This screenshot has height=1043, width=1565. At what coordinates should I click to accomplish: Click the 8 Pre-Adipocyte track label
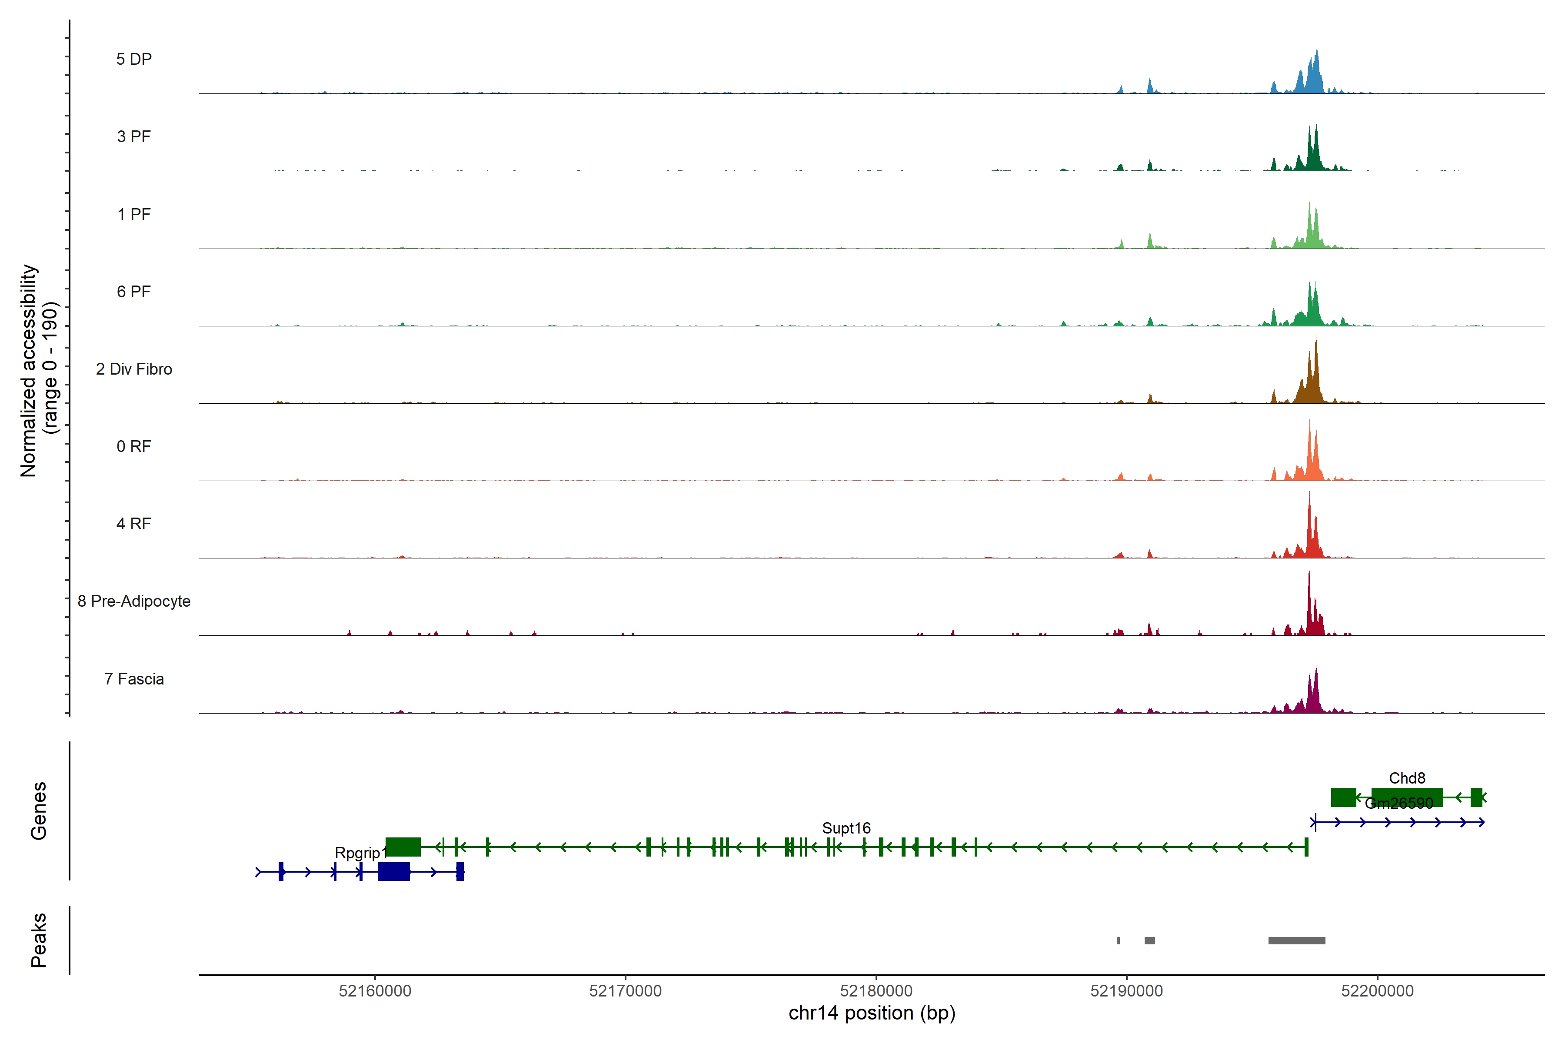pyautogui.click(x=134, y=601)
